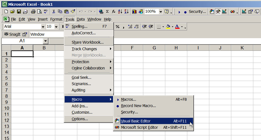261x140 pixels.
Task: Open the File menu
Action: (x=13, y=19)
